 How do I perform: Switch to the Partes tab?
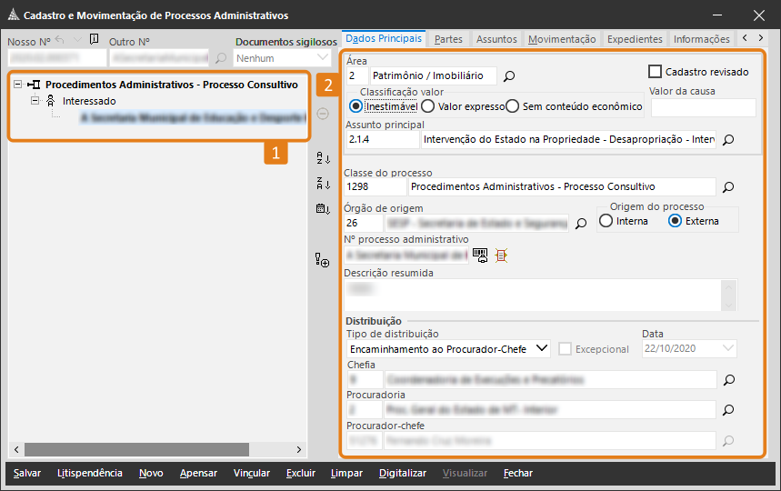[x=448, y=39]
